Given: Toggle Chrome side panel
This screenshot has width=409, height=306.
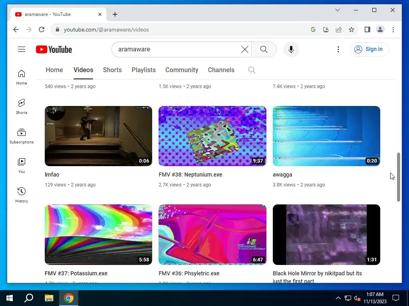Looking at the screenshot, I should pos(367,29).
